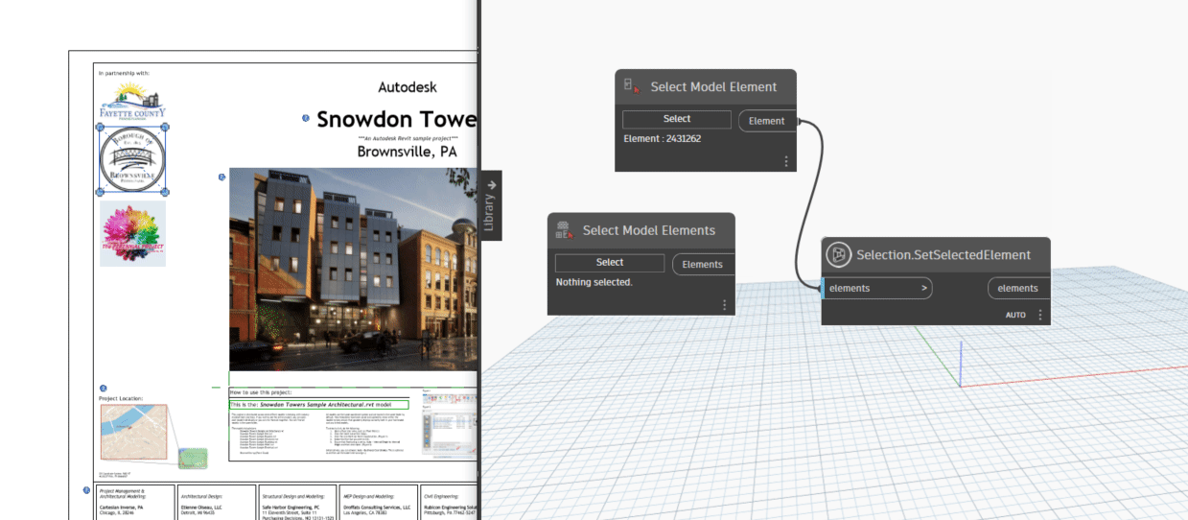Viewport: 1188px width, 520px height.
Task: Click the Selection.SetSelectedElement node icon
Action: point(839,254)
